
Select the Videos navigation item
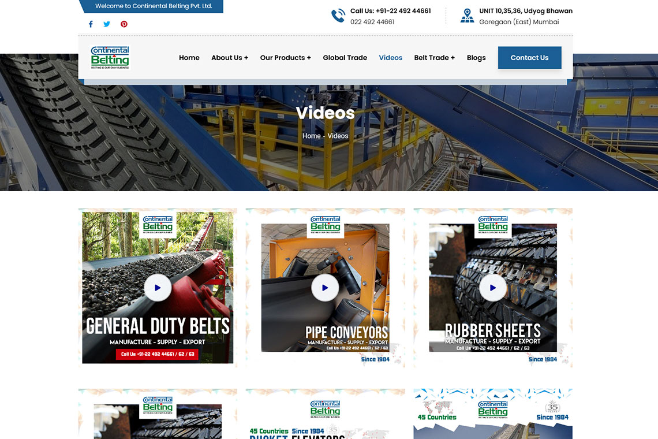point(390,57)
